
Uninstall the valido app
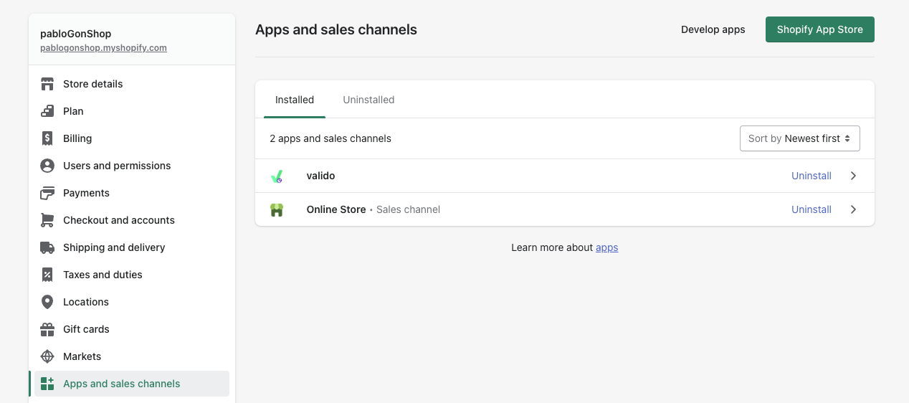[811, 176]
